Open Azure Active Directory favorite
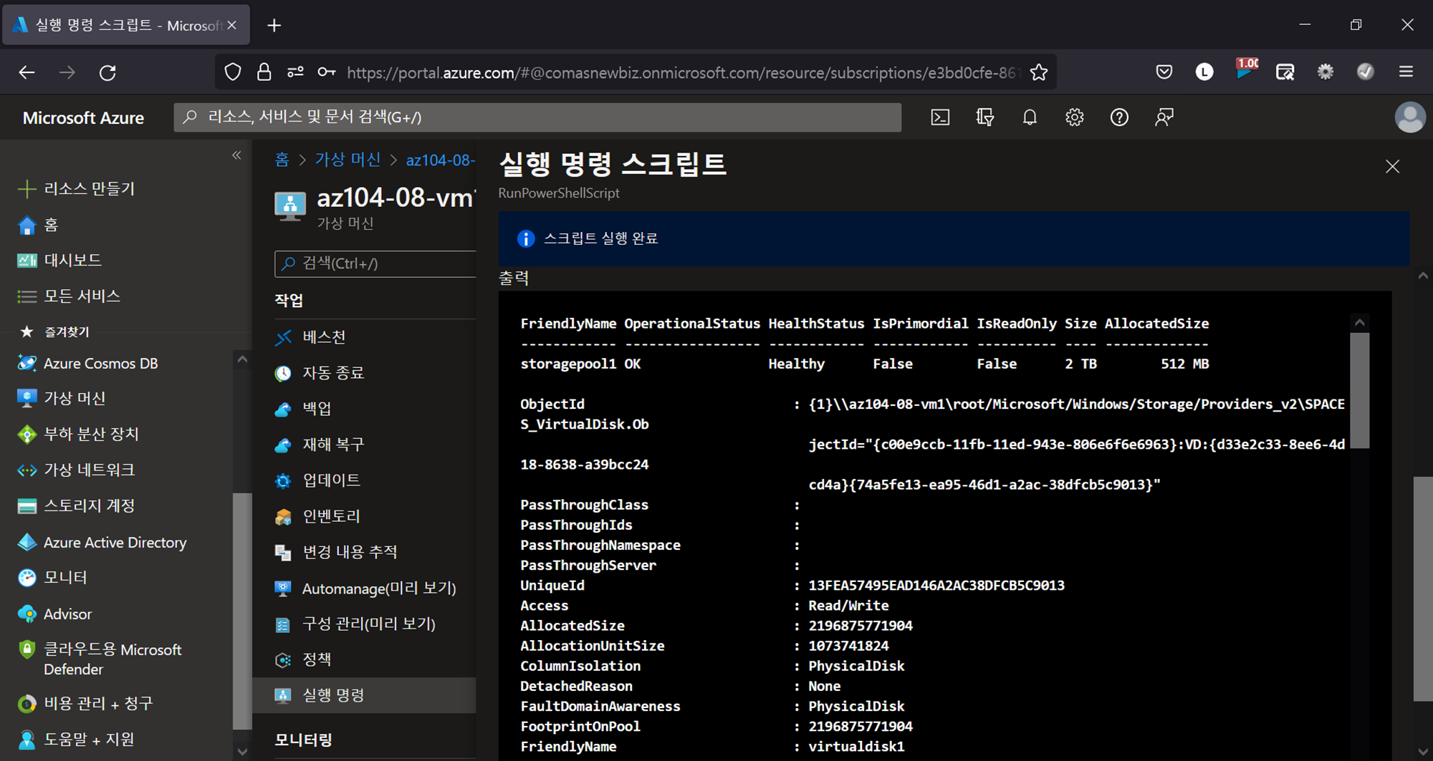The width and height of the screenshot is (1433, 761). (x=102, y=543)
